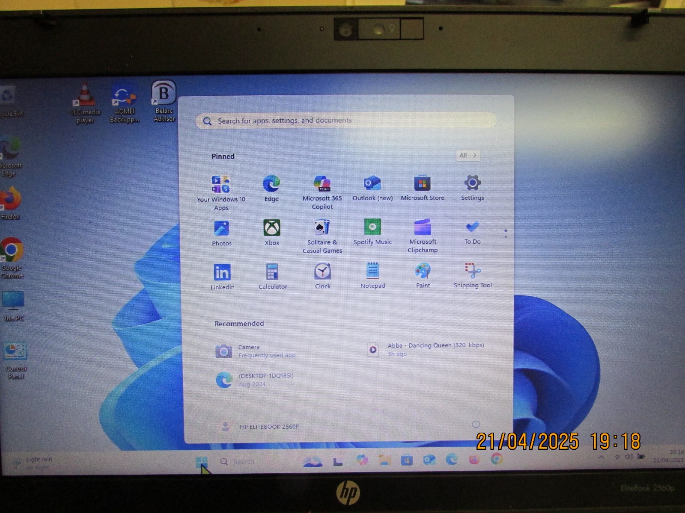
Task: Select AOMEI Backupper desktop shortcut
Action: (x=124, y=103)
